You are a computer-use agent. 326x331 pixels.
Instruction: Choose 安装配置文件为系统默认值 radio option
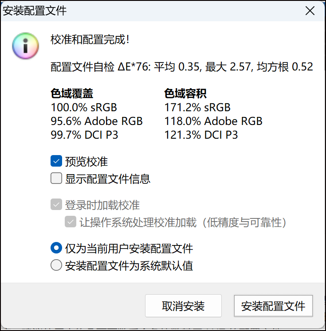56,265
